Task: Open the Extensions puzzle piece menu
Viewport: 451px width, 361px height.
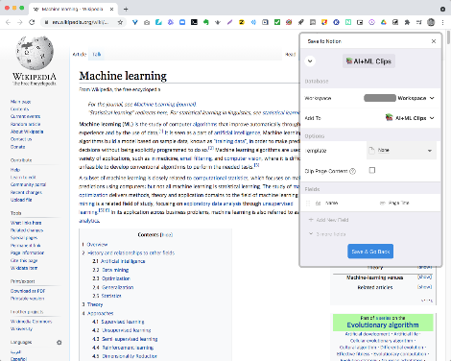Action: point(407,22)
